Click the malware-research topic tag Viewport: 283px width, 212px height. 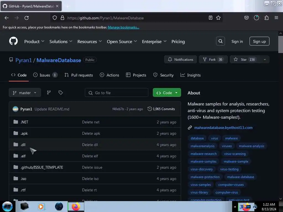[203, 154]
